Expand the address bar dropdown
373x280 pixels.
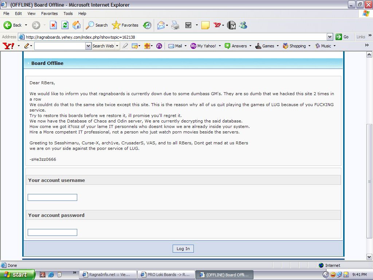[329, 37]
